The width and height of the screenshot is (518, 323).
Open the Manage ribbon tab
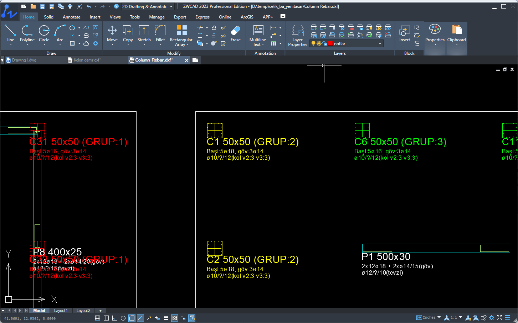click(x=157, y=17)
